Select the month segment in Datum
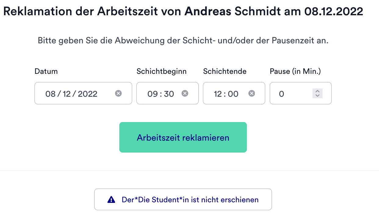 67,94
